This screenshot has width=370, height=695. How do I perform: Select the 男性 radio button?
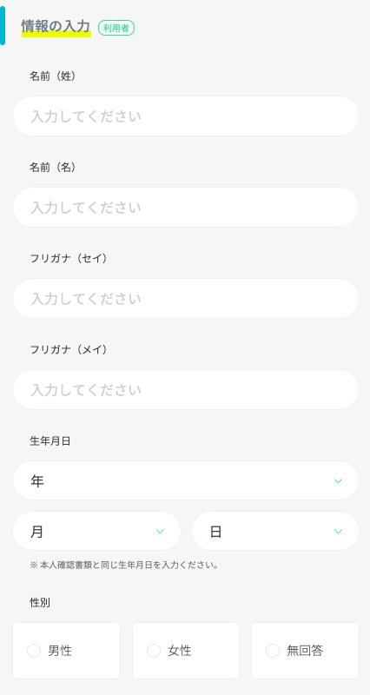click(x=34, y=651)
